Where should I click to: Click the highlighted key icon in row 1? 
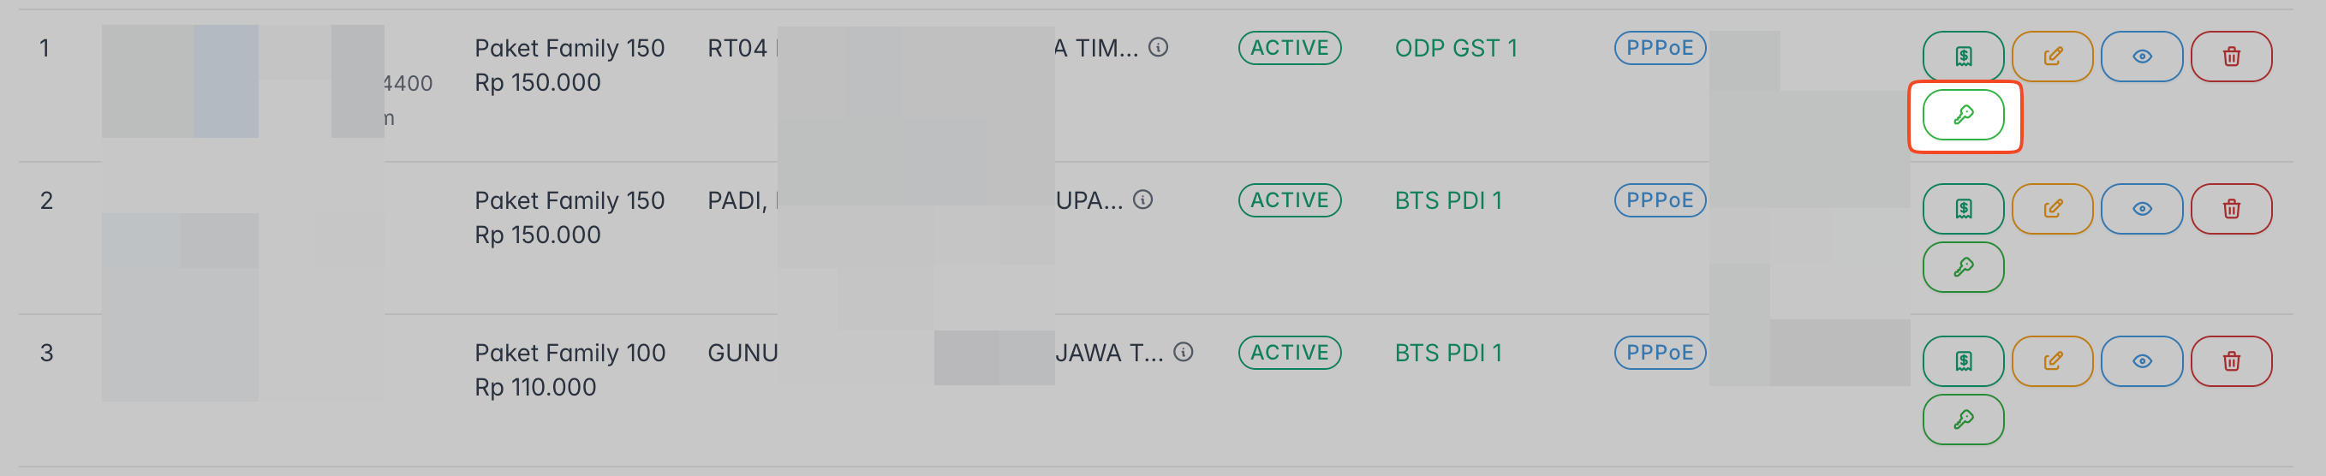(1962, 116)
